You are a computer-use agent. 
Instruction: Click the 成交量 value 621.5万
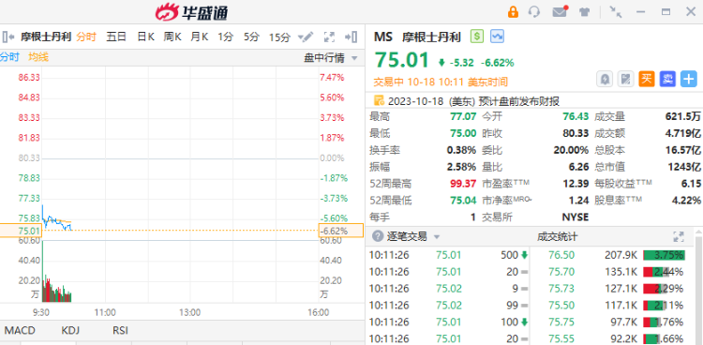point(683,116)
